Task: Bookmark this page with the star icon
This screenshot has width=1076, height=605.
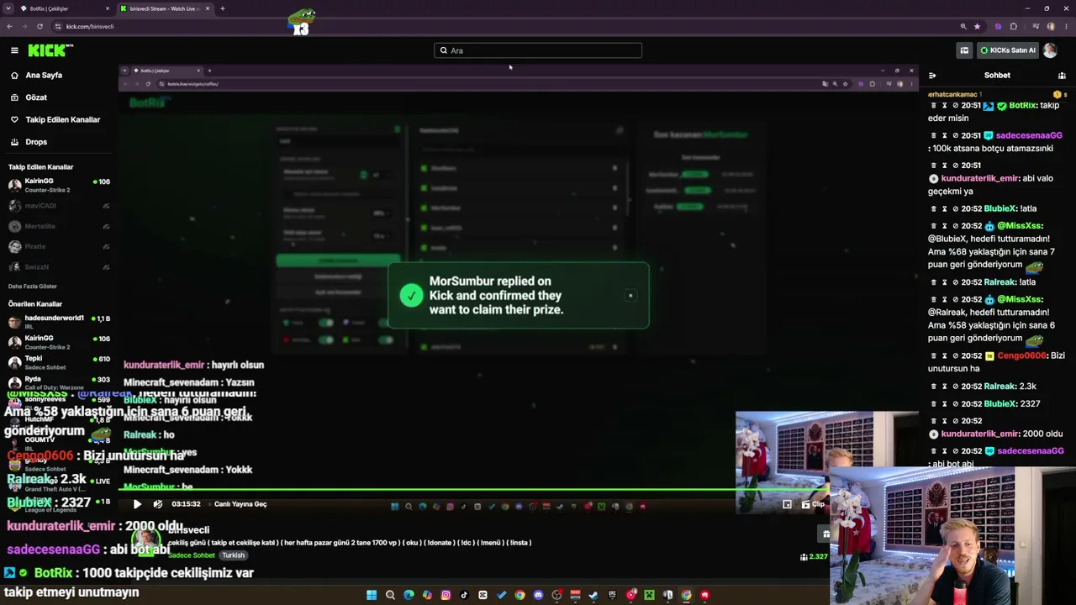Action: click(977, 26)
